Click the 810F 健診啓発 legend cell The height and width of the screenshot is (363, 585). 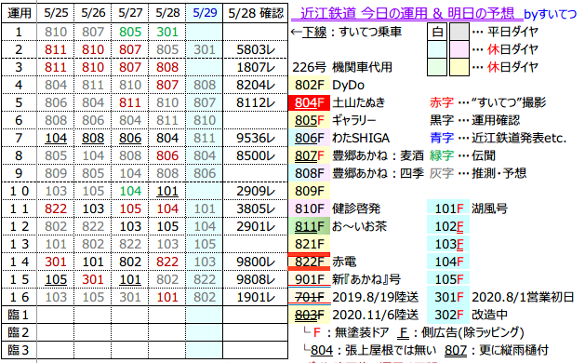[310, 208]
